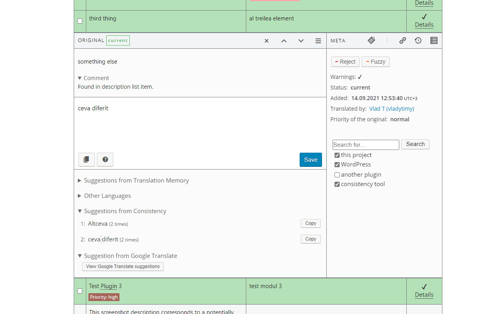
Task: Expand the Other Languages section
Action: point(104,196)
